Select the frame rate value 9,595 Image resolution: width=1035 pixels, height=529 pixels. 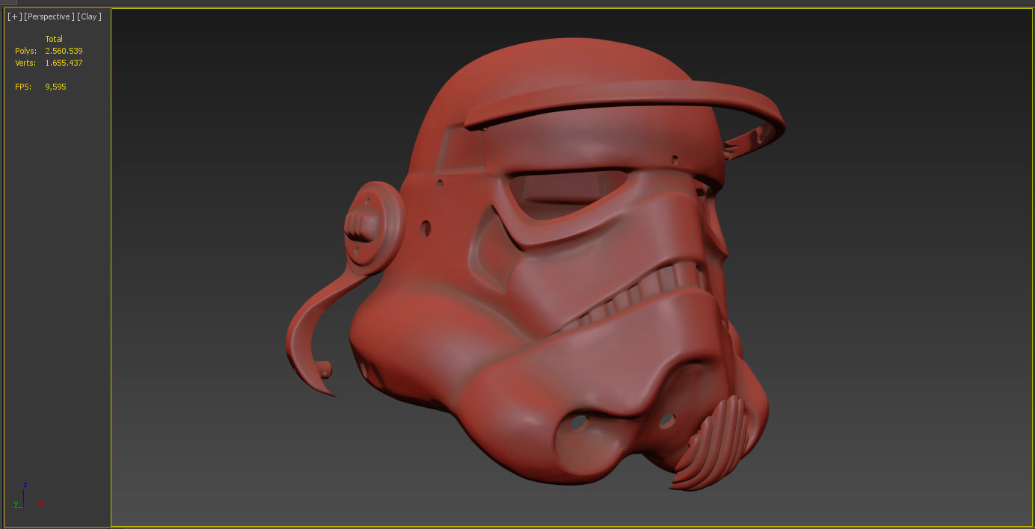(55, 87)
